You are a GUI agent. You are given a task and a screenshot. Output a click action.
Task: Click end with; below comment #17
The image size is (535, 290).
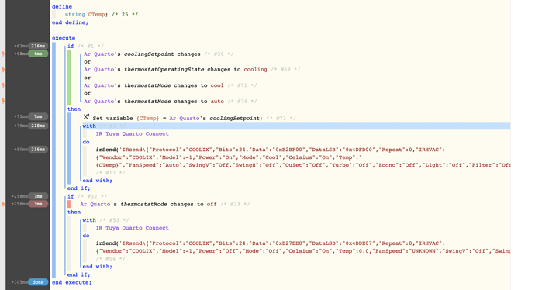[x=97, y=181]
